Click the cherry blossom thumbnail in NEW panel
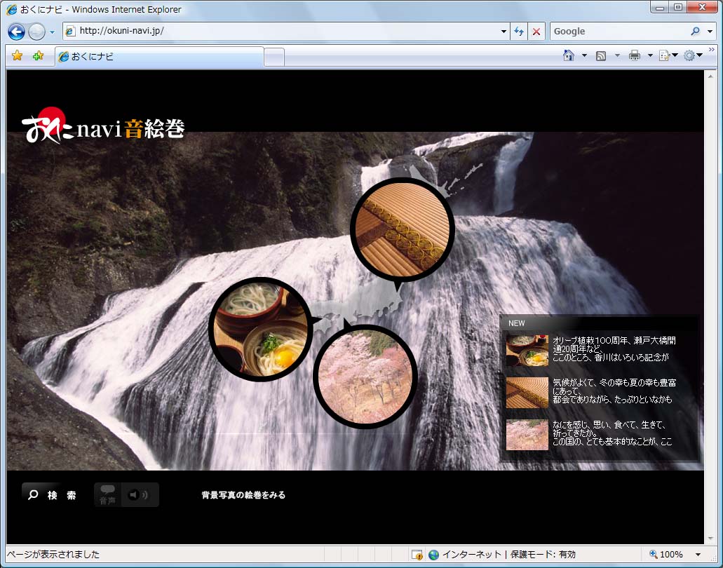The image size is (723, 568). (x=527, y=435)
